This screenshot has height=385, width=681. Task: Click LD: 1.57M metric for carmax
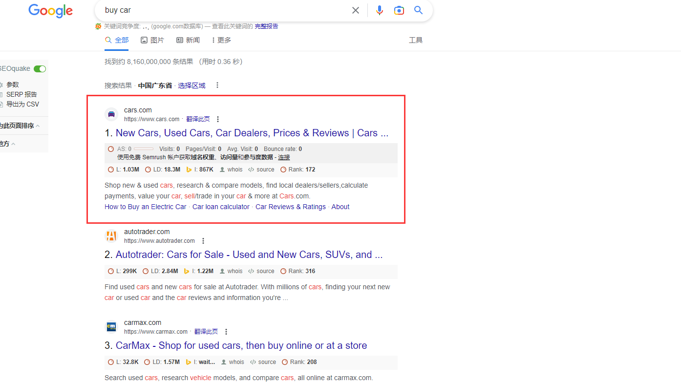point(162,362)
